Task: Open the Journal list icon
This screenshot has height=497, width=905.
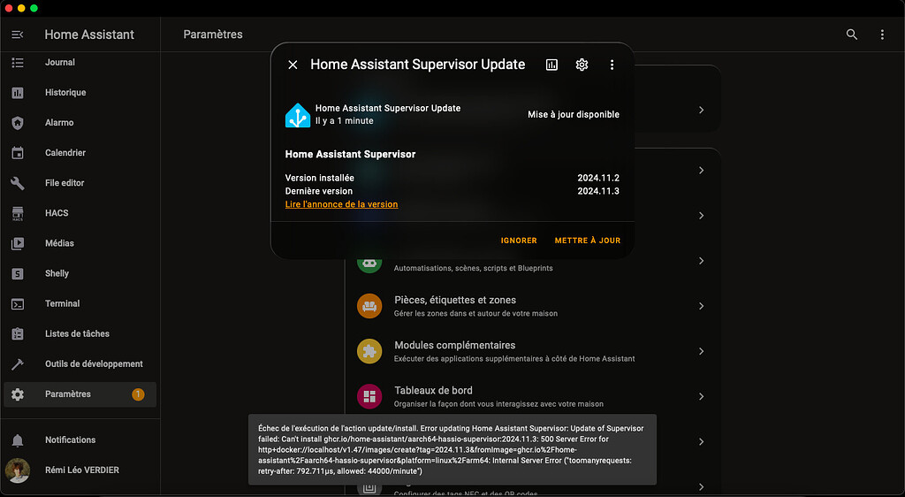Action: click(18, 62)
